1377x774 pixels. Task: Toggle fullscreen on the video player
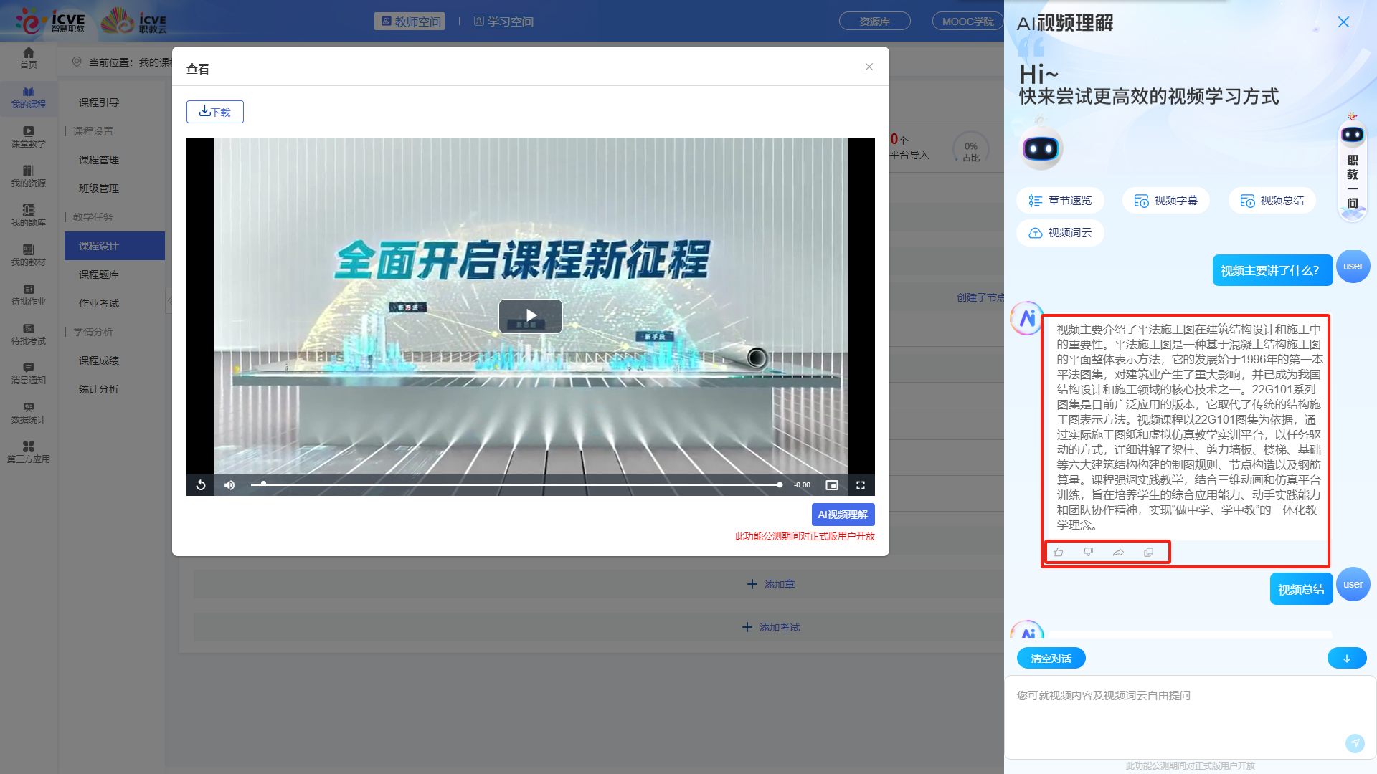[860, 485]
